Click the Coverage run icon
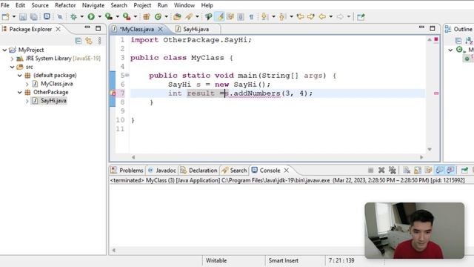This screenshot has height=267, width=474. [x=109, y=16]
